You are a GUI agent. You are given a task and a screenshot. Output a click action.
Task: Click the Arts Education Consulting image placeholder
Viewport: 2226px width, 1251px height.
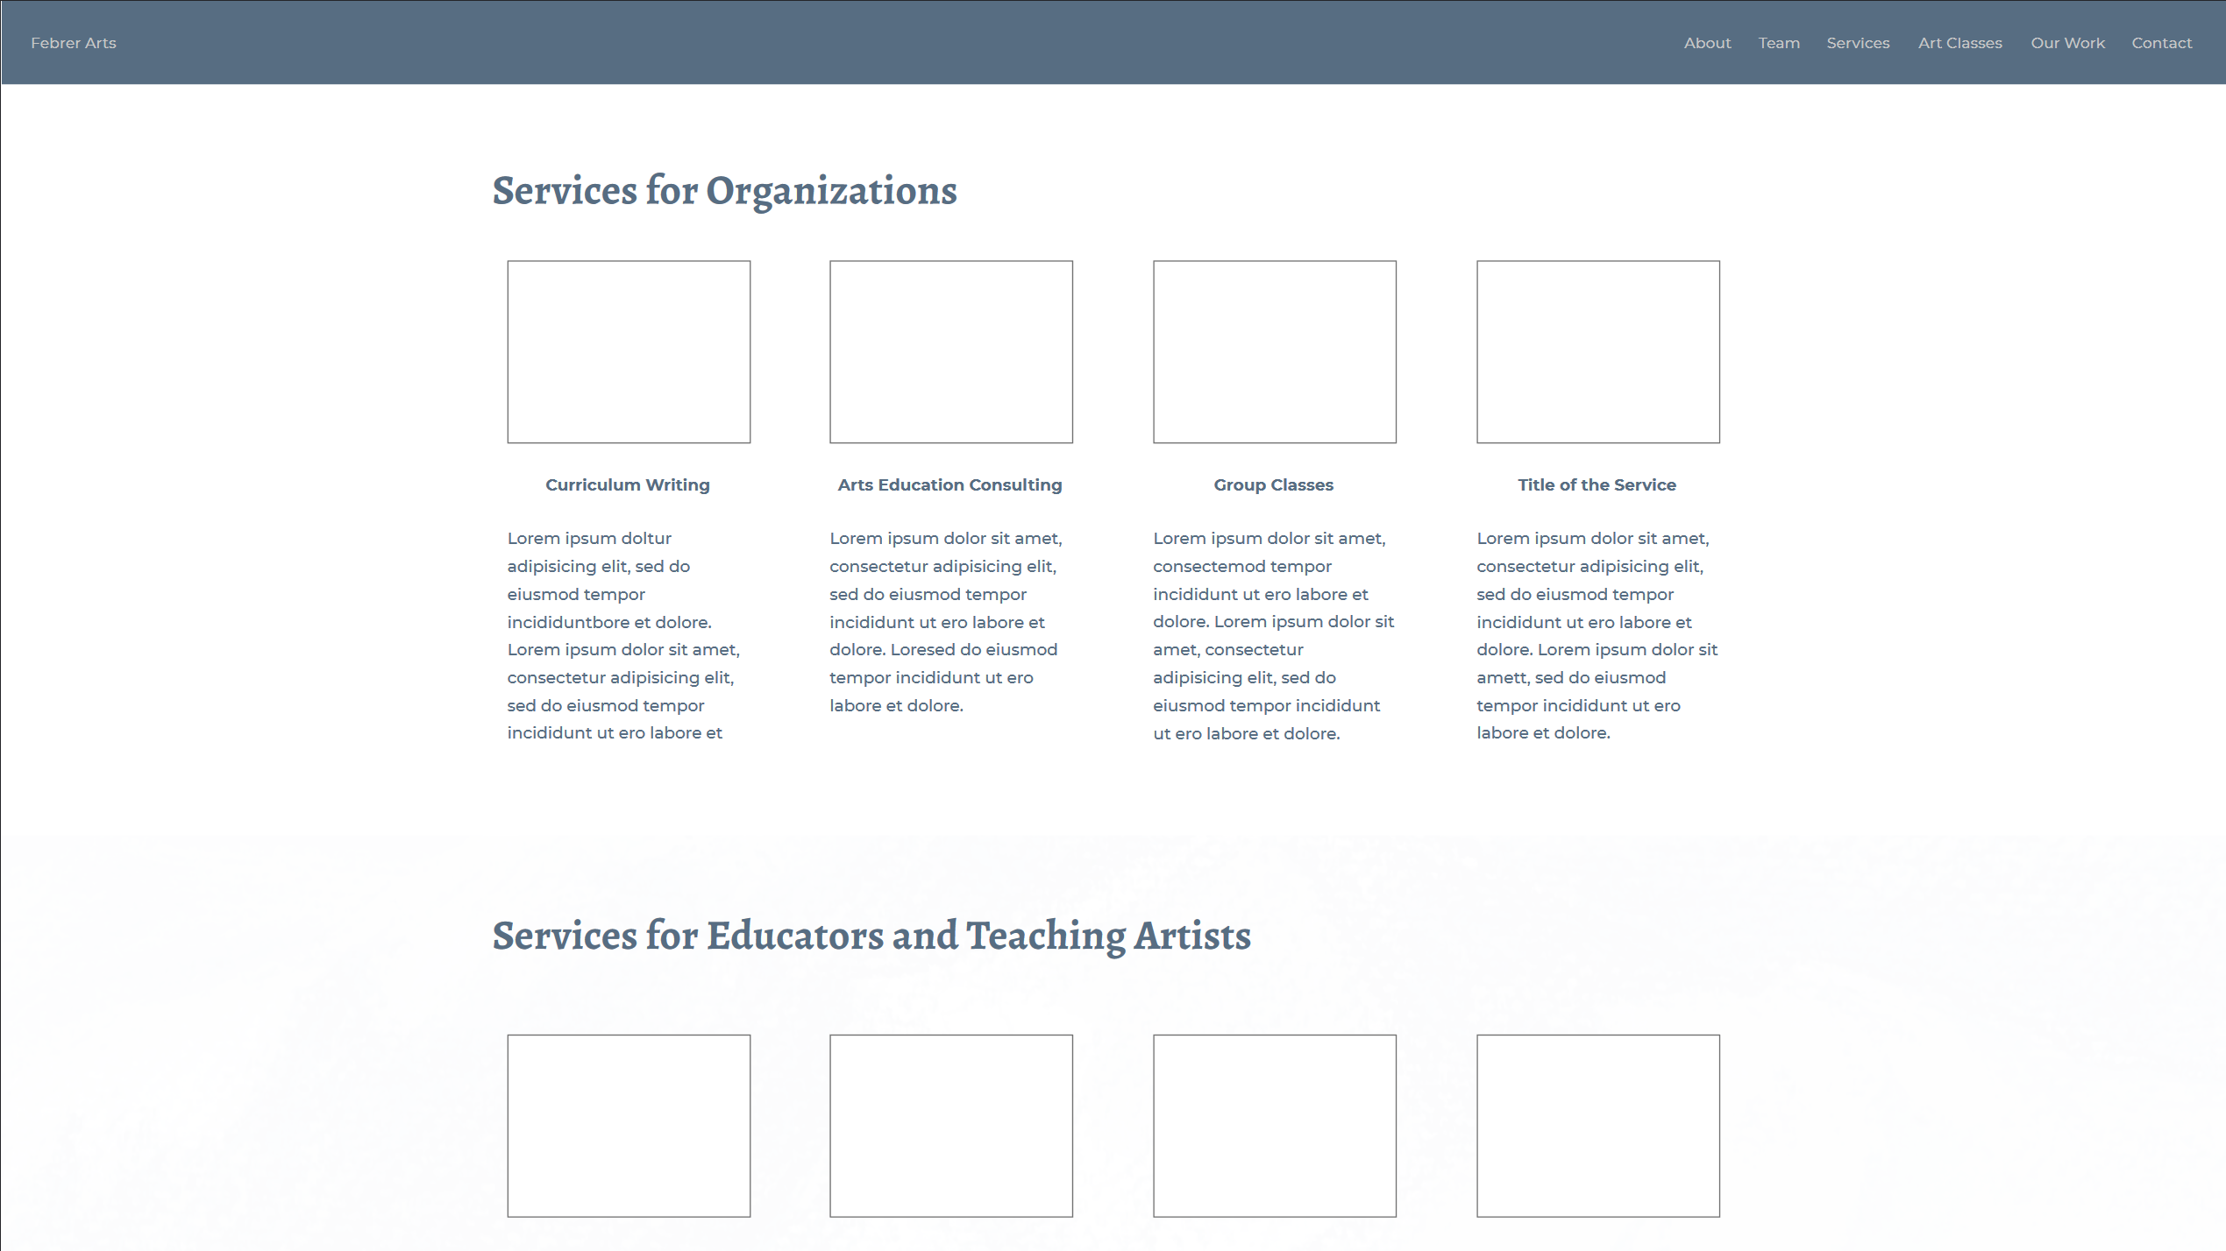click(951, 352)
